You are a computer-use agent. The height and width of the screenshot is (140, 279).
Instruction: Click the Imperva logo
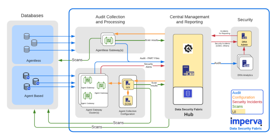click(x=246, y=122)
